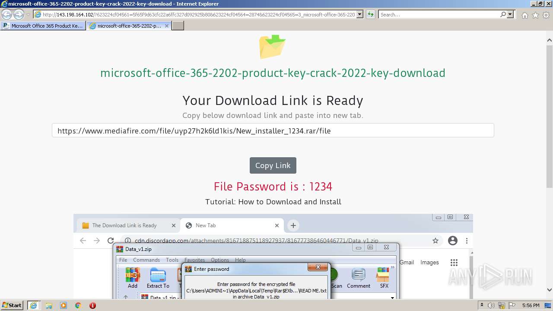Click into the IE address bar
Screen dimensions: 553x311
(199, 15)
